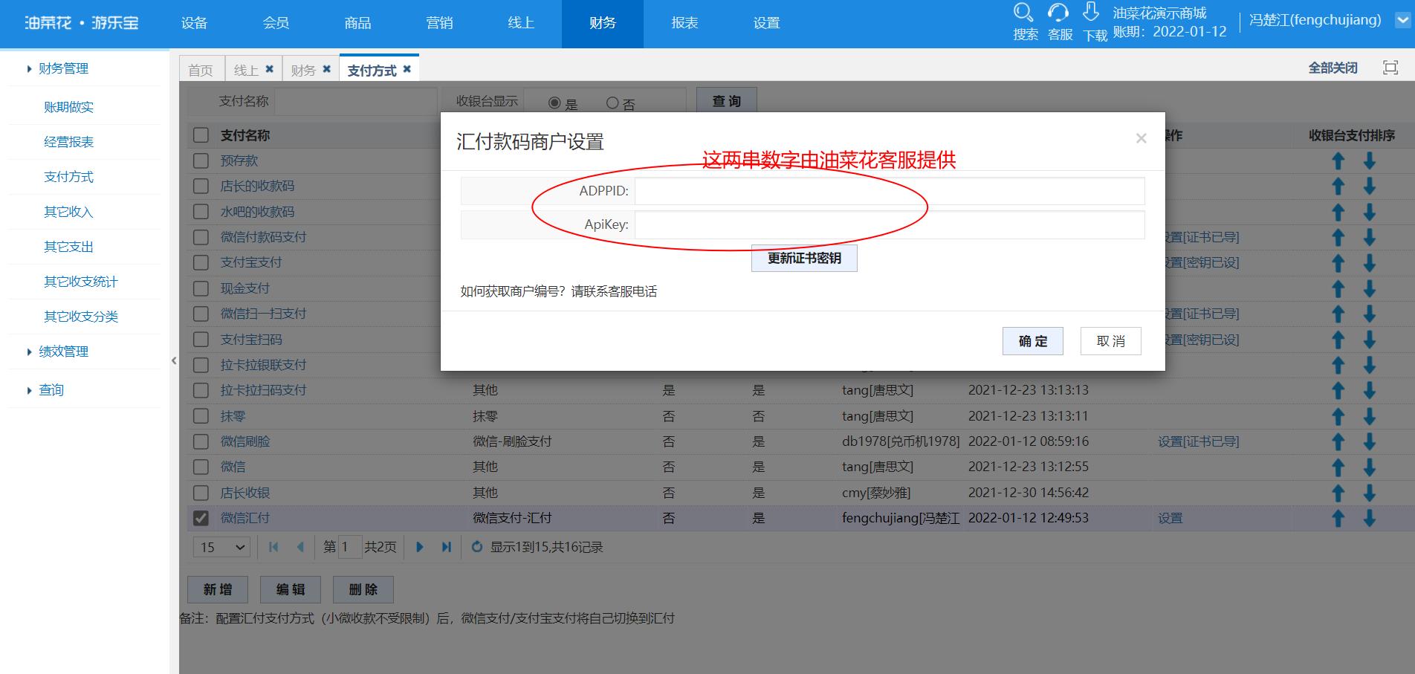Open 其它收支统计 in sidebar

tap(81, 282)
